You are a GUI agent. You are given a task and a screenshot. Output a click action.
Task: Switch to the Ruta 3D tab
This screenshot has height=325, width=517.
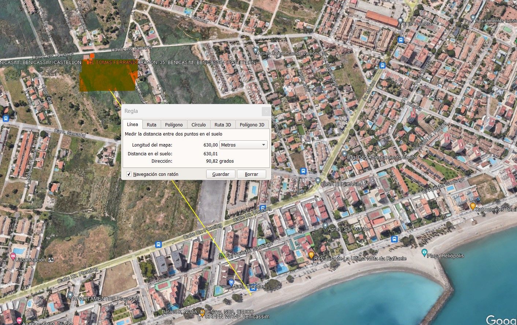pyautogui.click(x=223, y=124)
